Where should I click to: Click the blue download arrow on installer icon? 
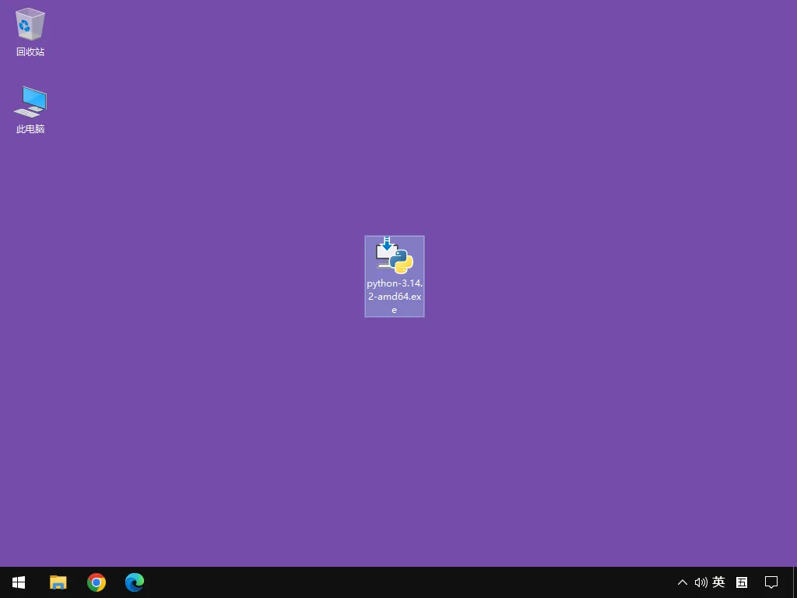coord(386,244)
